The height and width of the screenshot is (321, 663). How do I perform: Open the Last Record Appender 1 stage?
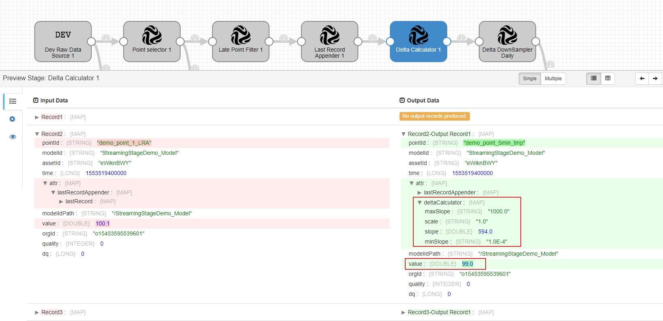coord(329,42)
